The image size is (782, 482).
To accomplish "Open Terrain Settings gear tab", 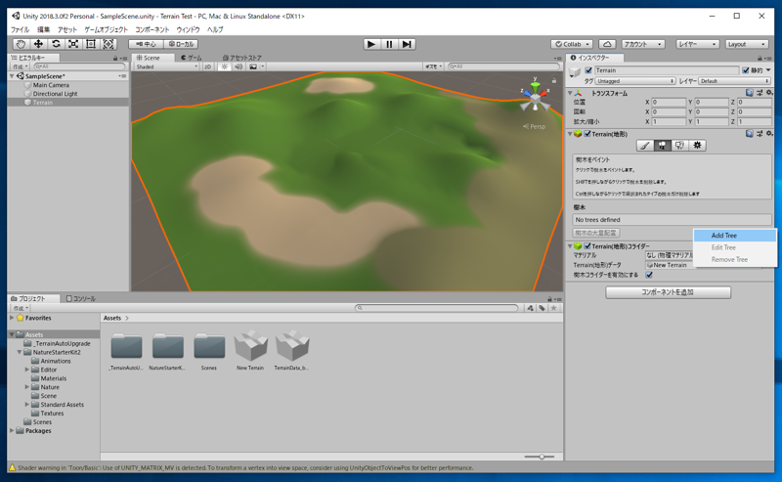I will [697, 146].
